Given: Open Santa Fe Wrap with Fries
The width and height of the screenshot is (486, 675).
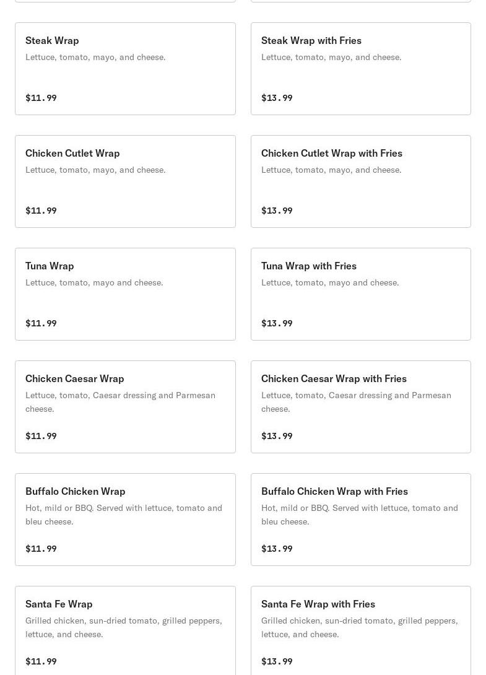Looking at the screenshot, I should (x=360, y=629).
